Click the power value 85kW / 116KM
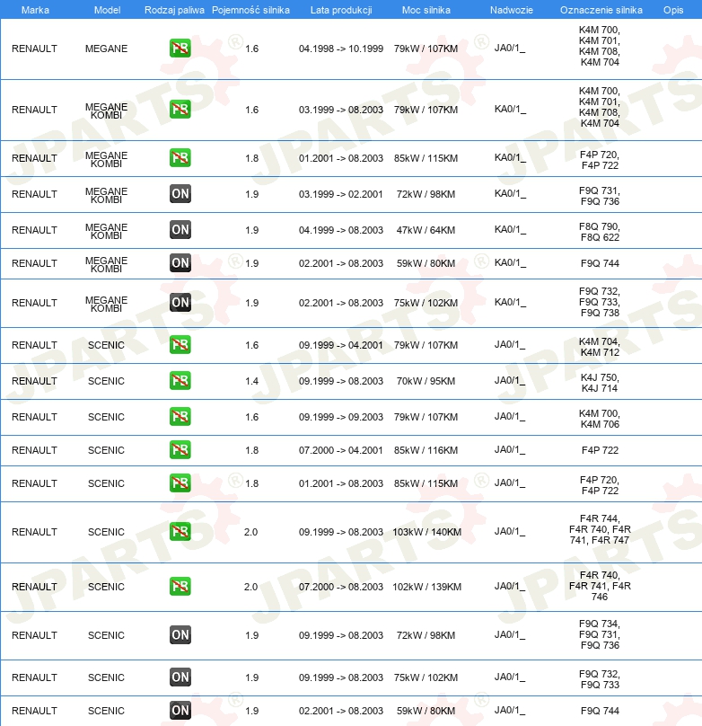The height and width of the screenshot is (726, 702). [426, 450]
